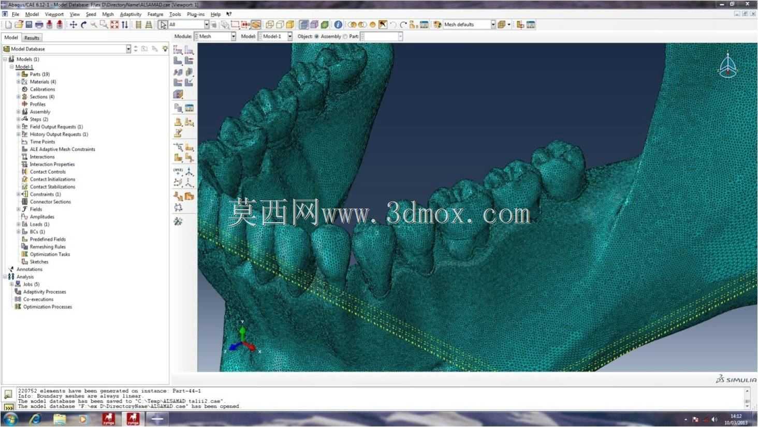Click the Create Datum Point tool
Screen dimensions: 758x427
click(x=178, y=172)
